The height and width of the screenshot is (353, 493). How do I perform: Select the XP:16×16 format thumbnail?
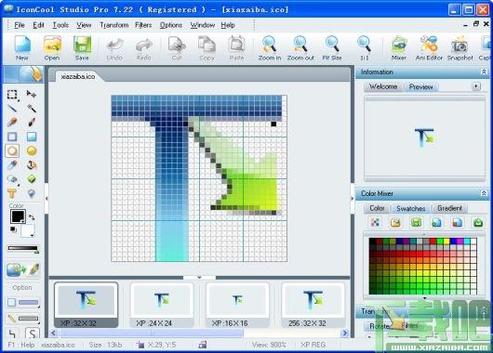tap(238, 306)
